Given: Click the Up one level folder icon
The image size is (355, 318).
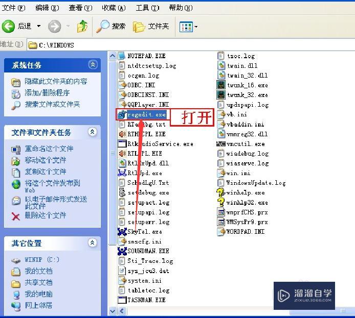Looking at the screenshot, I should coord(82,26).
